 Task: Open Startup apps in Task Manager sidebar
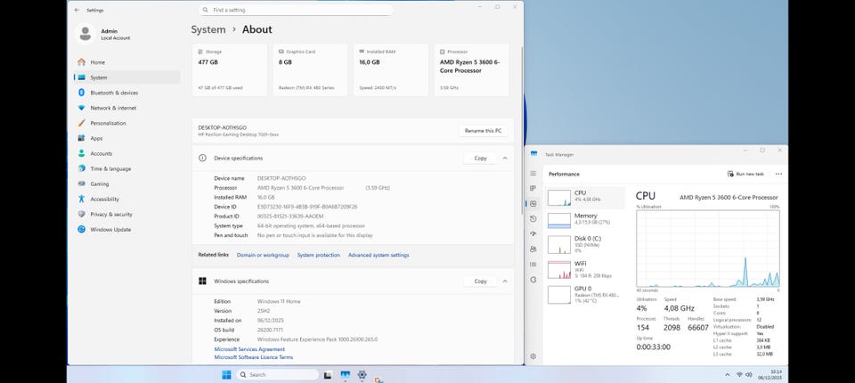click(533, 233)
